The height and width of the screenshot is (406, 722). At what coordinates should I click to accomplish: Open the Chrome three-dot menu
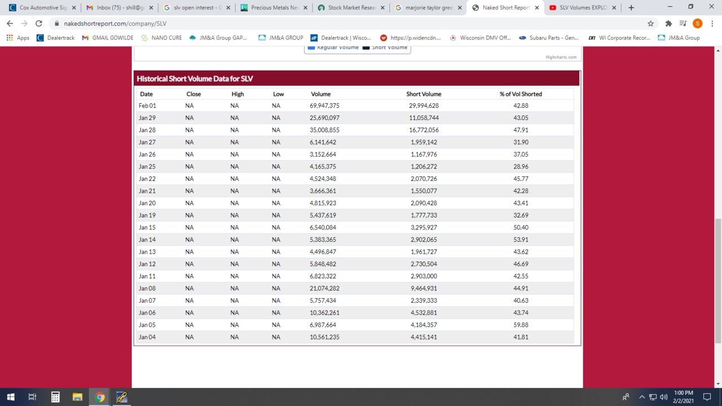[712, 24]
